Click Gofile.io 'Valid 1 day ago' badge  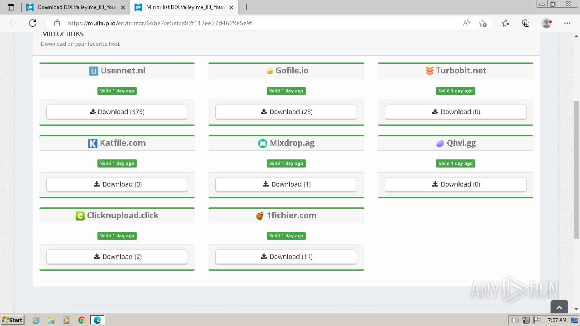pyautogui.click(x=286, y=91)
